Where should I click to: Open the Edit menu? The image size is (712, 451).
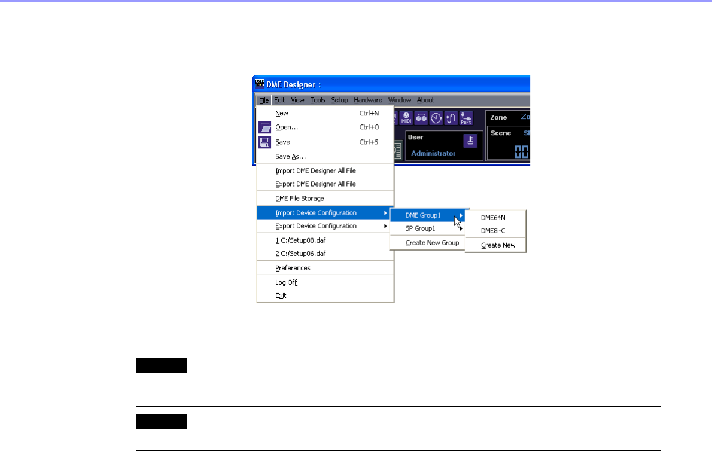coord(279,100)
